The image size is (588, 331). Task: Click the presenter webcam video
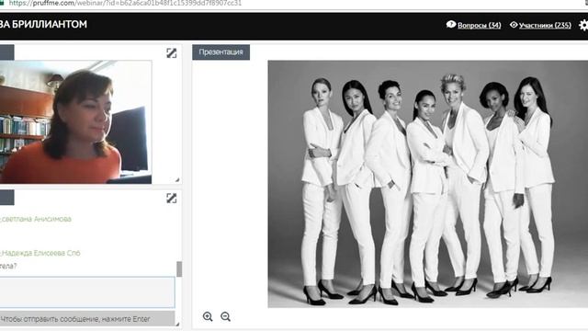(75, 122)
